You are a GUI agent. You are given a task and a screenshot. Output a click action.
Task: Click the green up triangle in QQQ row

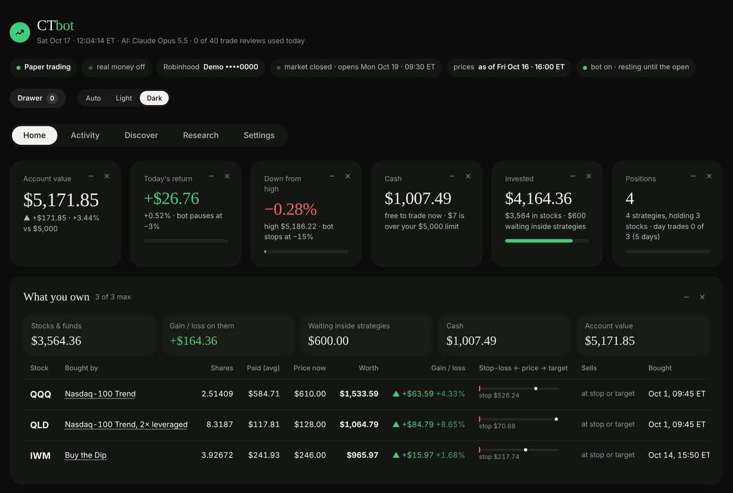396,394
